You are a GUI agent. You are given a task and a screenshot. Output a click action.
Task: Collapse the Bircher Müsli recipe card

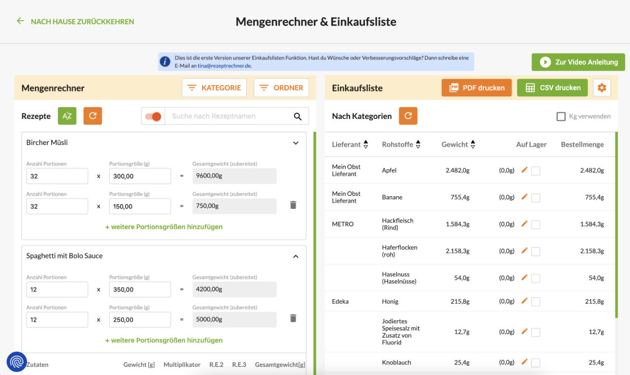click(x=296, y=143)
